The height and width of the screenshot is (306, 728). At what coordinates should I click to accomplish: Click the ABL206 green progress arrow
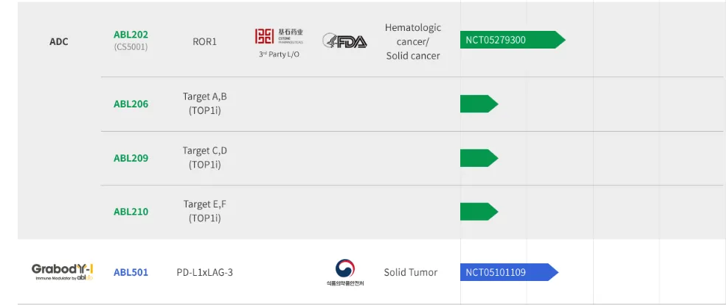tap(478, 104)
